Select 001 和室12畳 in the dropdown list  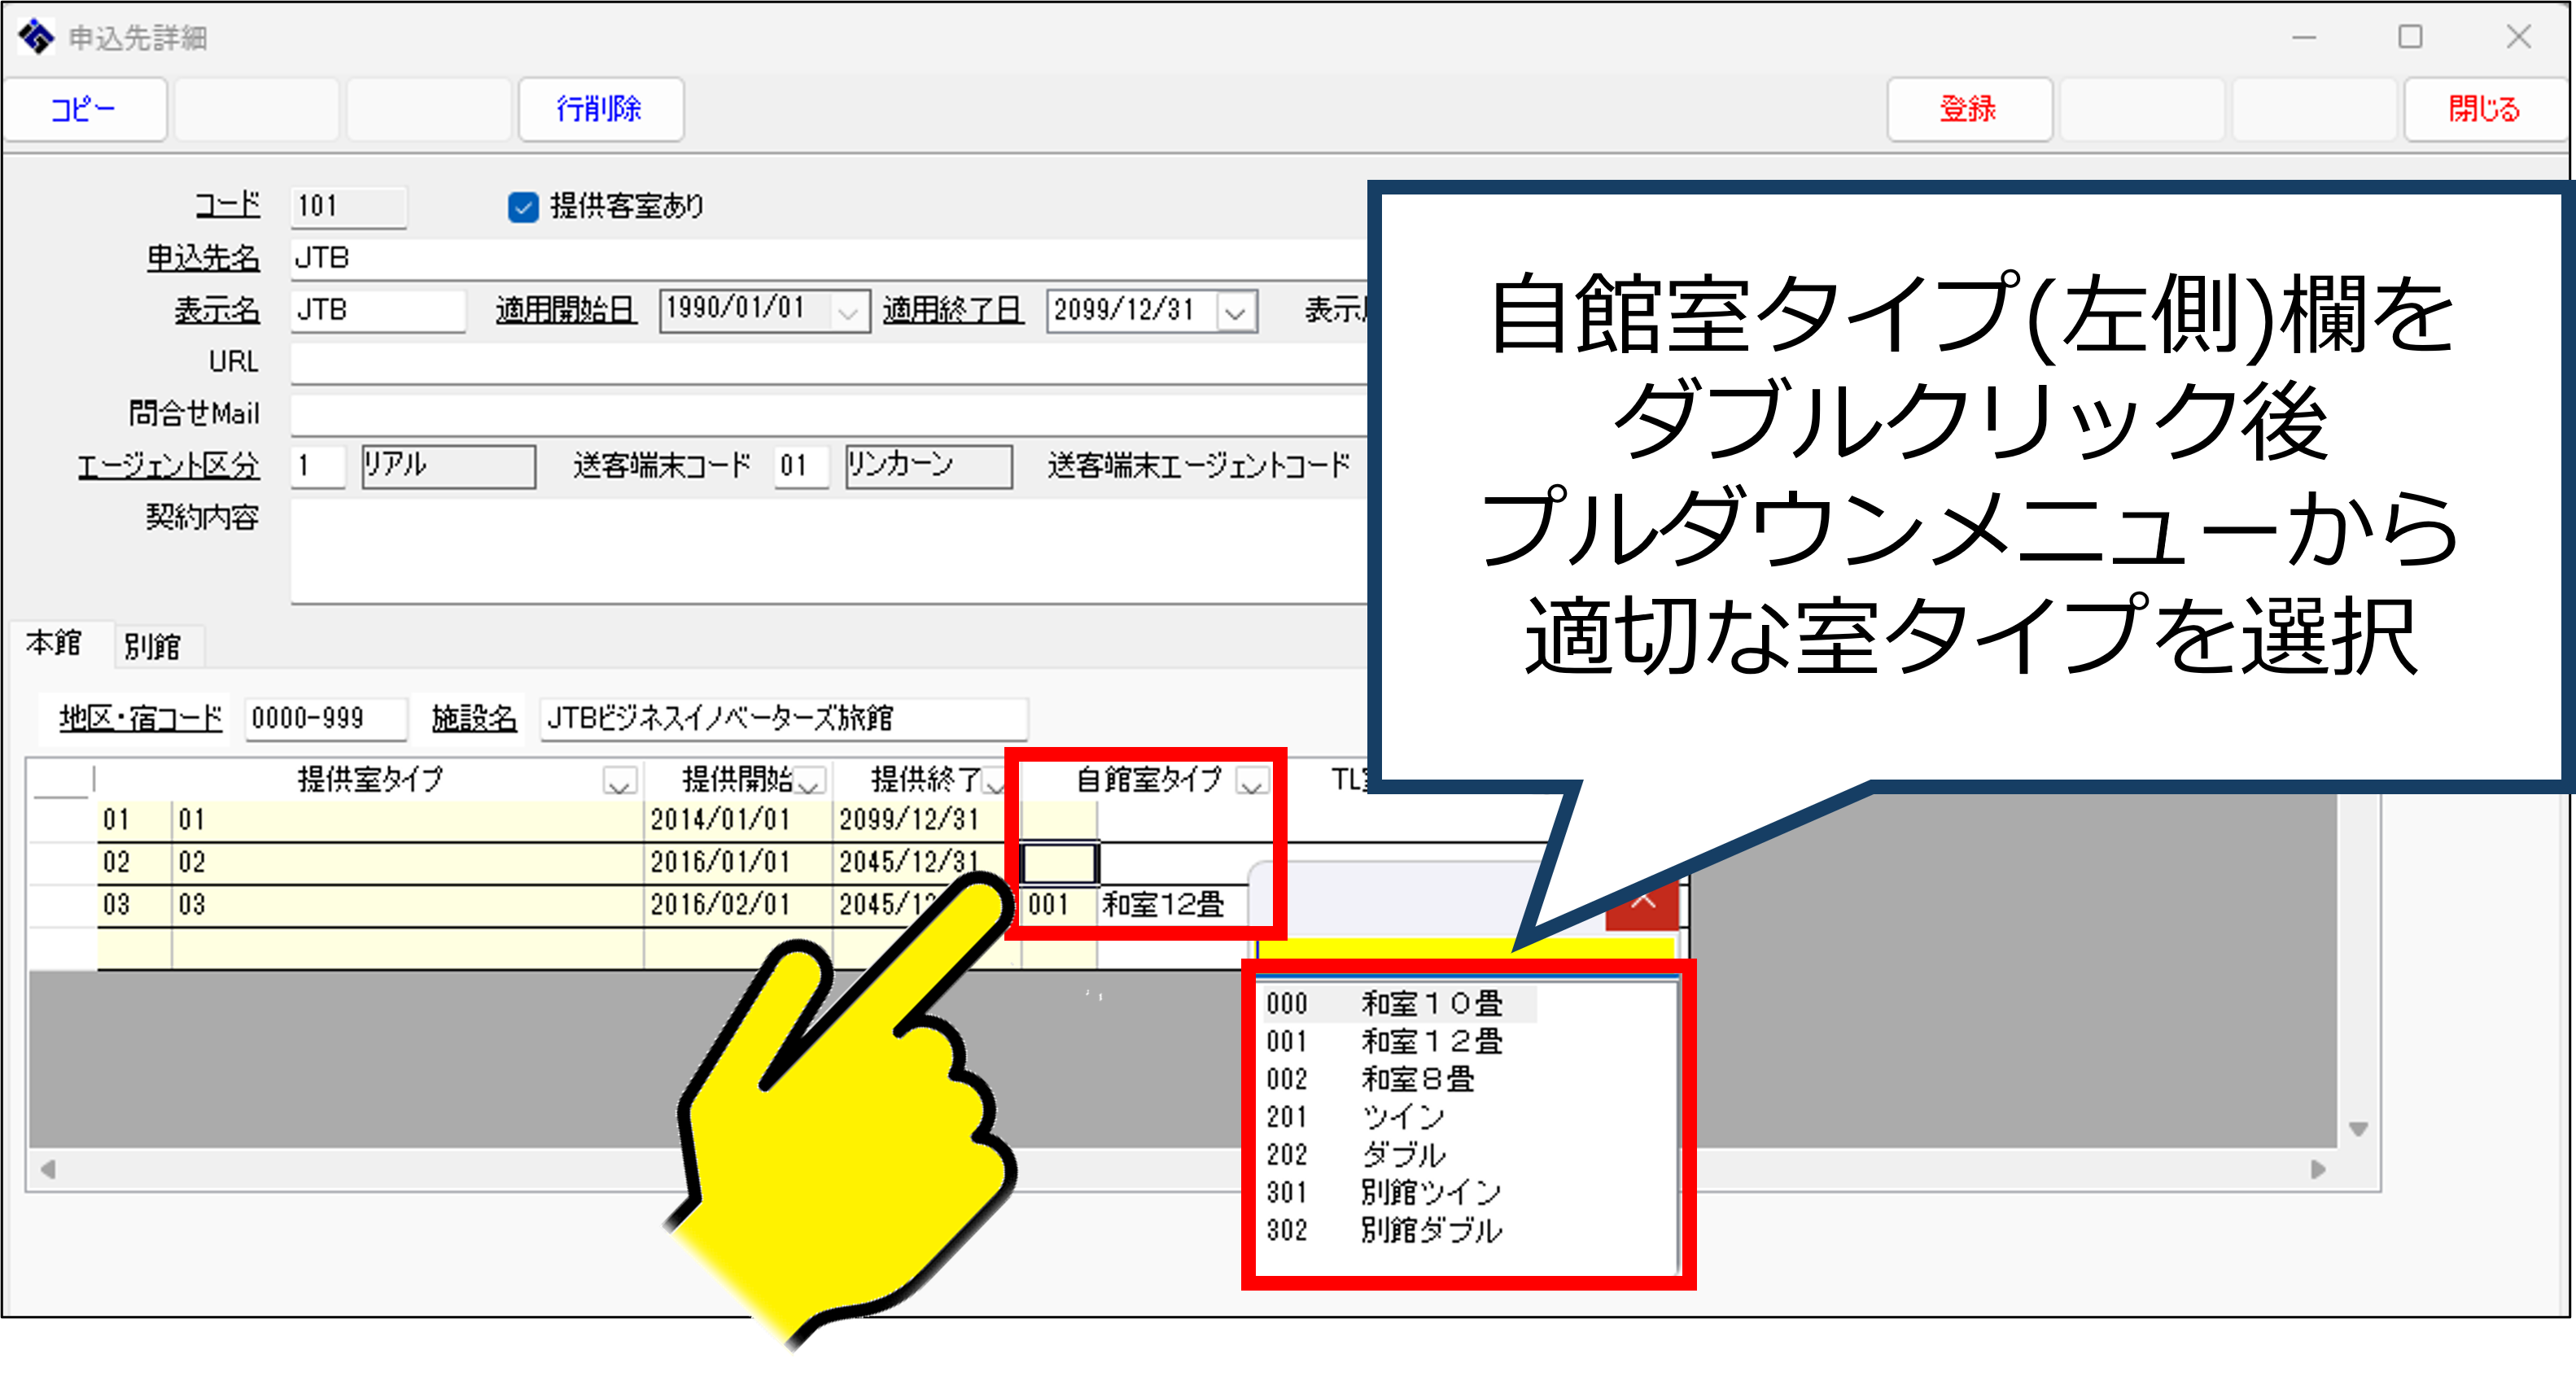click(1400, 1042)
